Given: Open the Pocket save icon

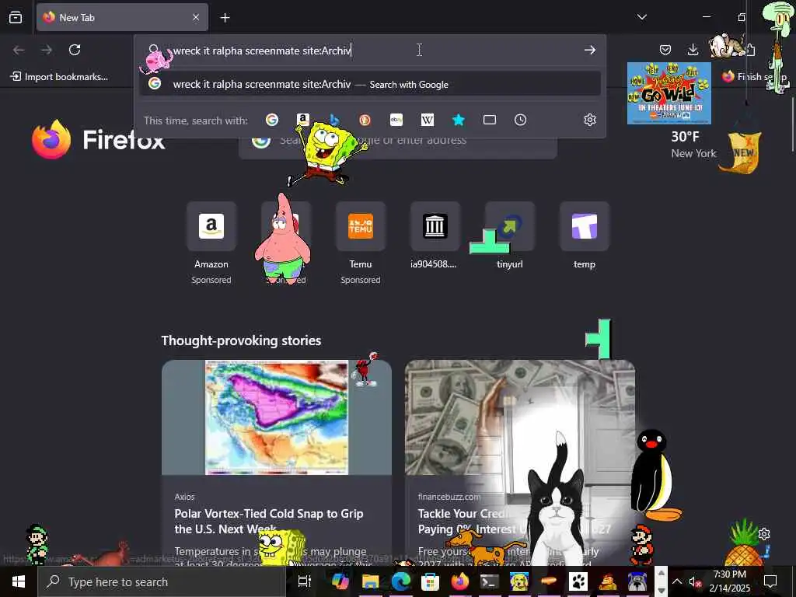Looking at the screenshot, I should pyautogui.click(x=665, y=50).
